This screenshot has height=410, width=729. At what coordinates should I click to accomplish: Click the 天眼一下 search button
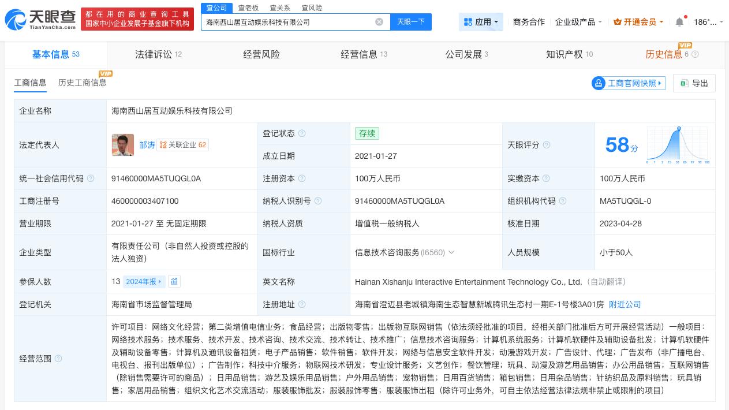coord(410,22)
